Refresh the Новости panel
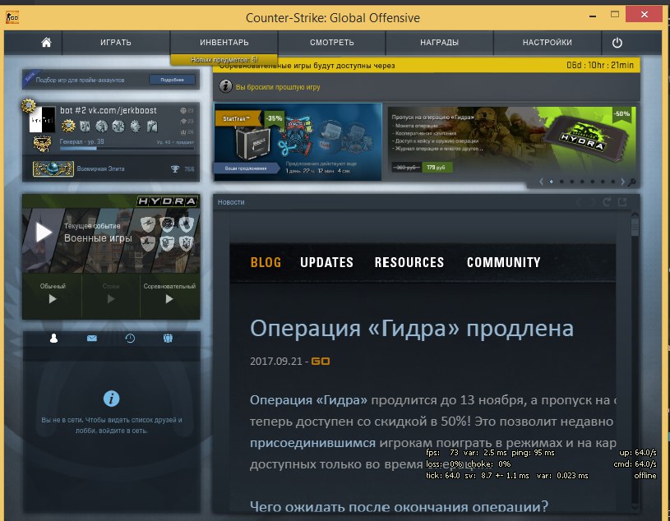 607,202
